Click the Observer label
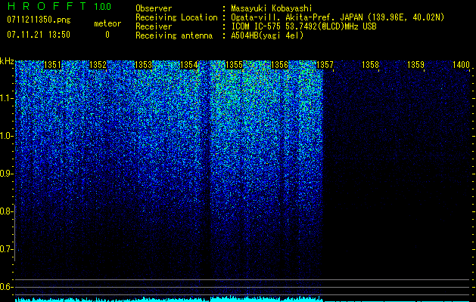This screenshot has width=476, height=302. coord(154,8)
